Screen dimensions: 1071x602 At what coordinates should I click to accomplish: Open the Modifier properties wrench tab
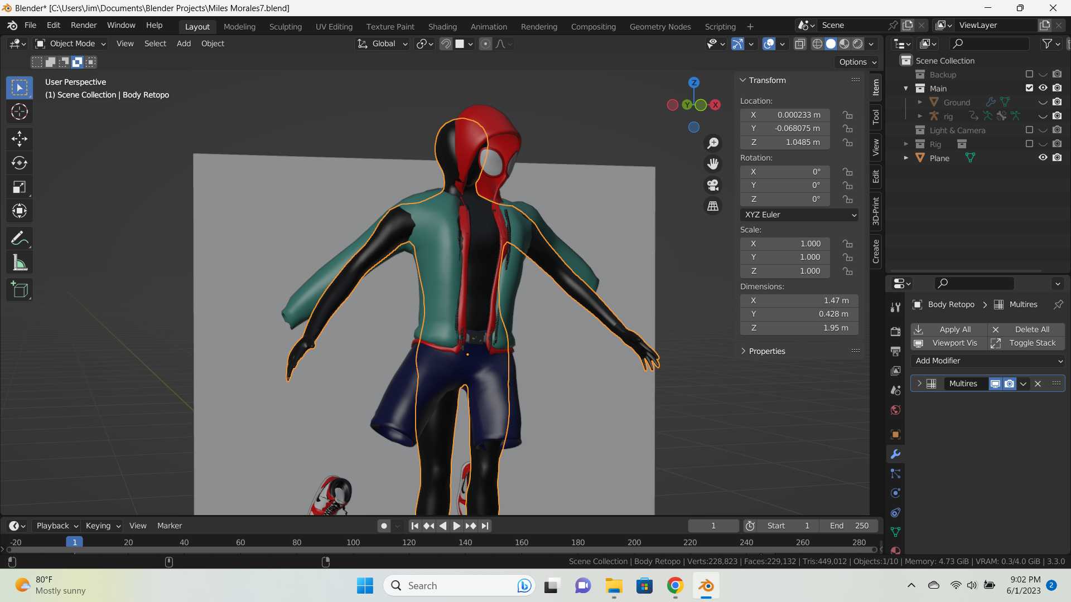pyautogui.click(x=895, y=454)
